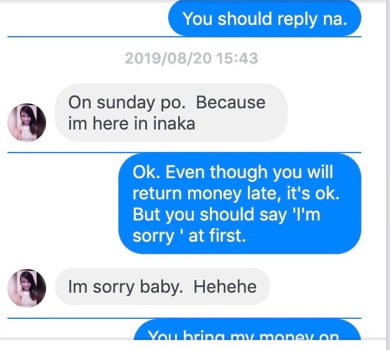
Task: Click the date "2019/08/20" in the timestamp
Action: click(x=164, y=59)
